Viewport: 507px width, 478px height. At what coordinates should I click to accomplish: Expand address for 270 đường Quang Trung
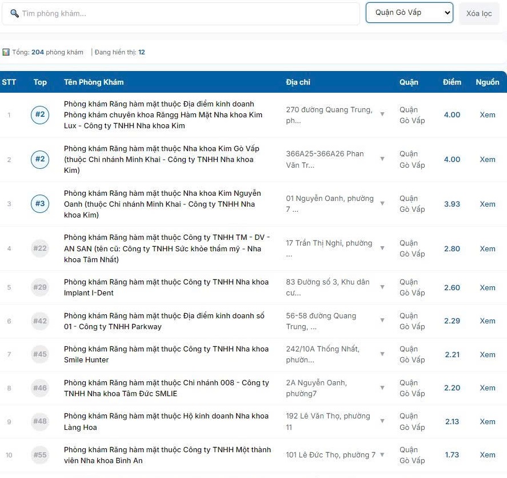click(382, 114)
